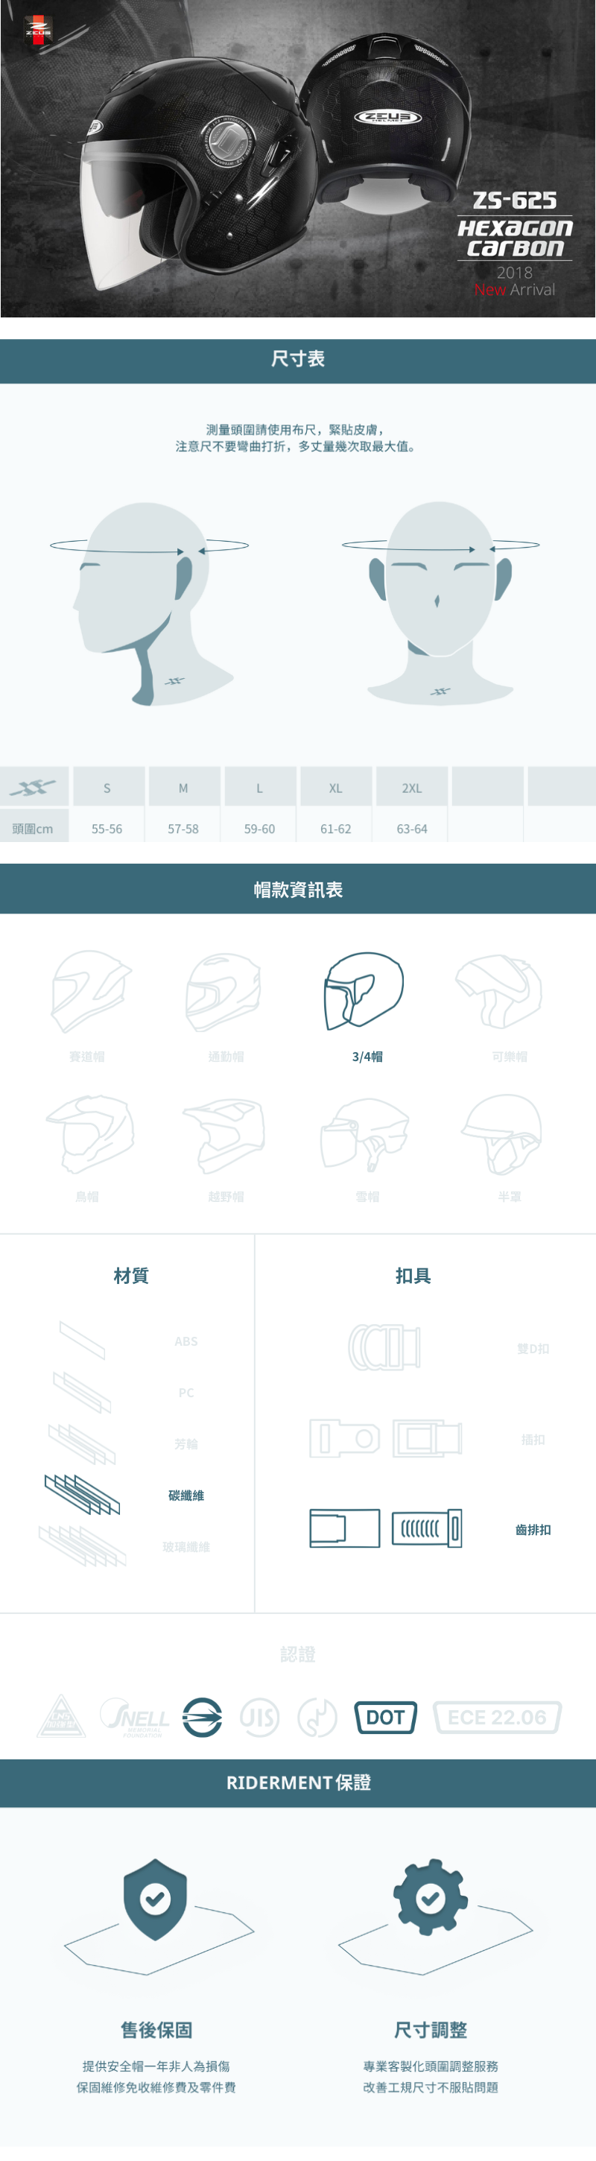Click the 59-60 head size cell
Image resolution: width=596 pixels, height=2161 pixels.
pos(260,828)
